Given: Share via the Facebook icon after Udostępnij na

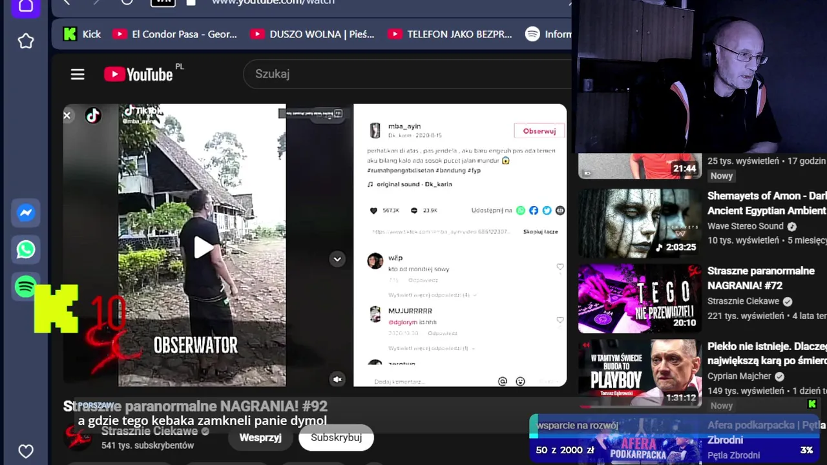Looking at the screenshot, I should click(x=534, y=211).
